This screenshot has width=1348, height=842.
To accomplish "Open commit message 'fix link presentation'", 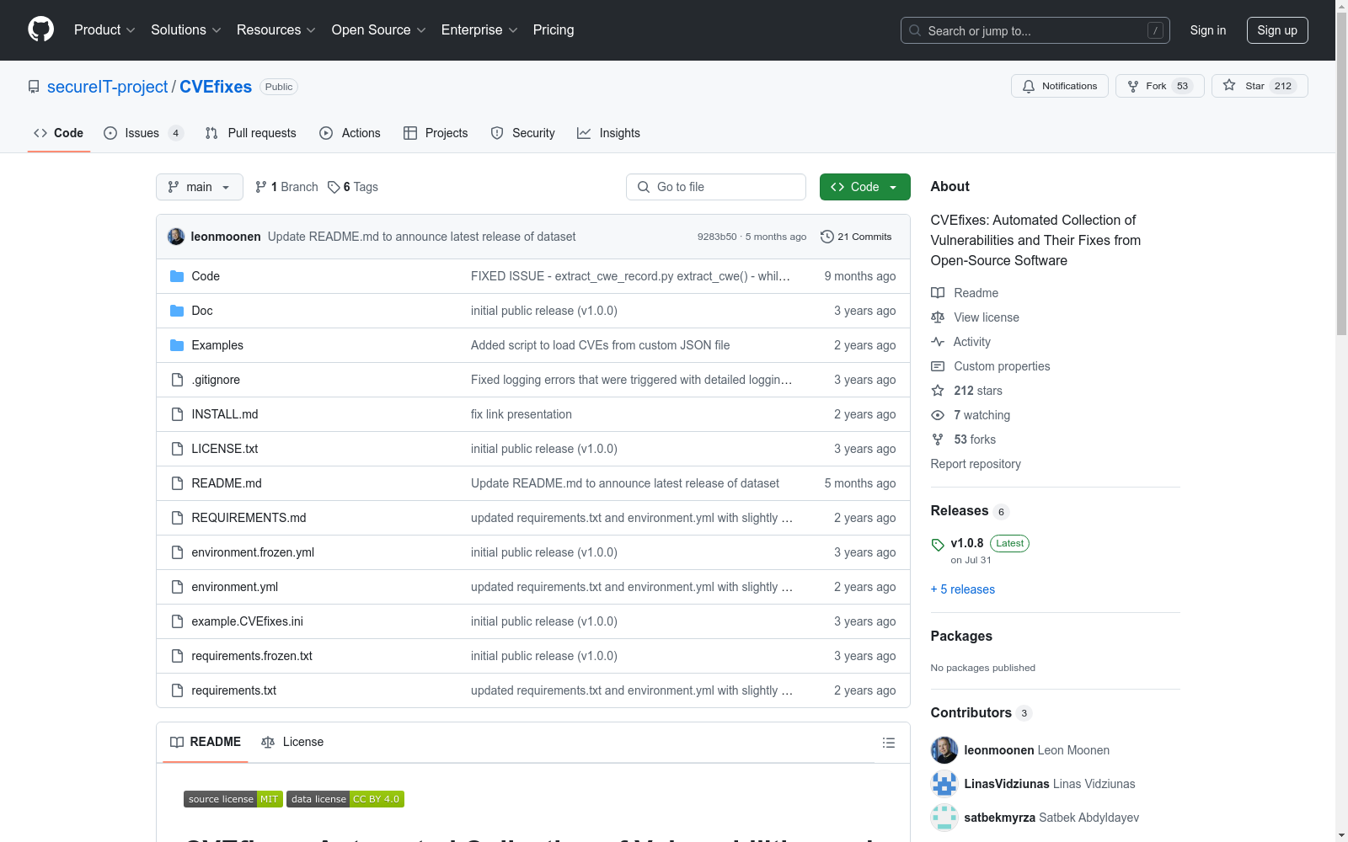I will coord(522,414).
